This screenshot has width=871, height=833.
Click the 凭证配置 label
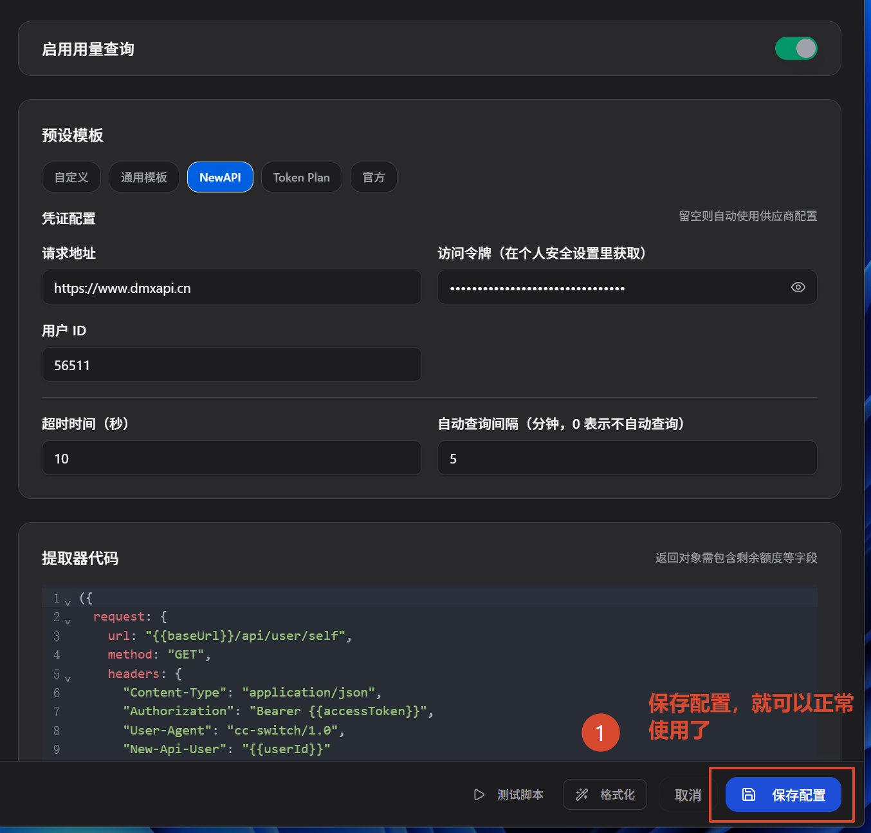[x=69, y=218]
